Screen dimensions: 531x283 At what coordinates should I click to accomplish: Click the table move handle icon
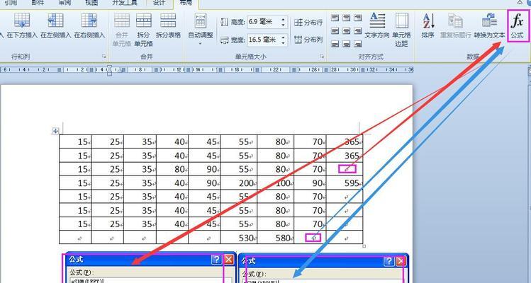tap(55, 131)
